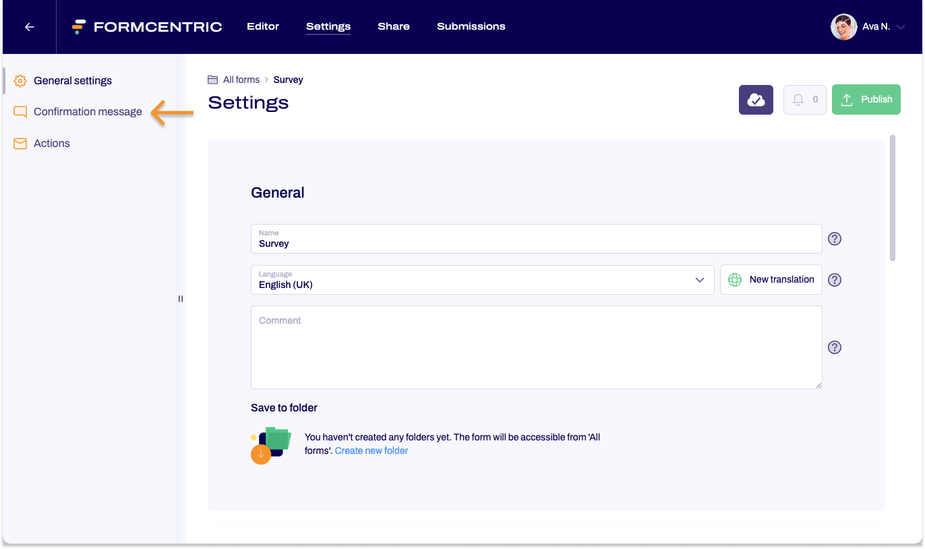Image resolution: width=925 pixels, height=549 pixels.
Task: Click the Create new folder link
Action: tap(371, 451)
